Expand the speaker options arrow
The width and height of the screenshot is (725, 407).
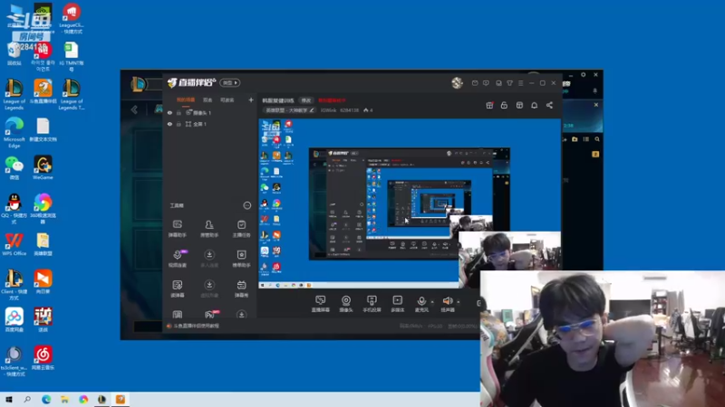[x=459, y=302]
